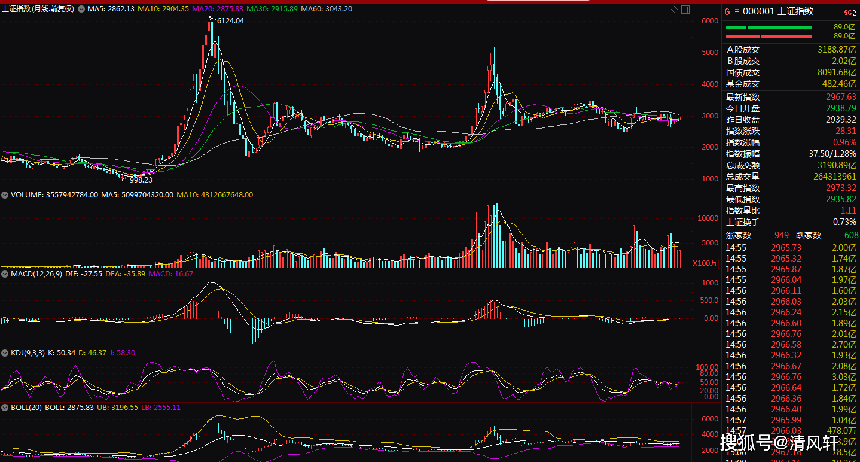Select the MA10: 2904.35 label

pos(163,9)
